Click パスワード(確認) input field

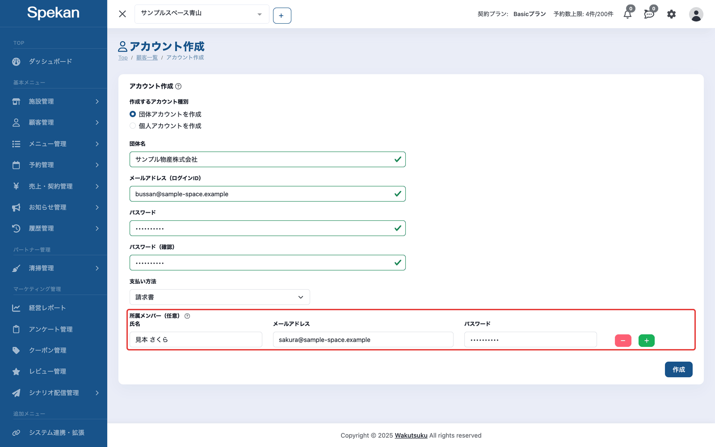[x=268, y=263]
